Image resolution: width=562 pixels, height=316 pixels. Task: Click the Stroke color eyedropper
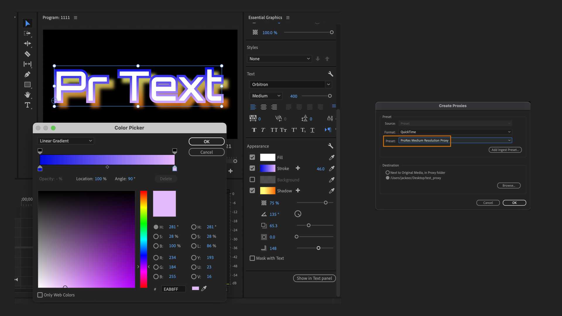tap(331, 169)
